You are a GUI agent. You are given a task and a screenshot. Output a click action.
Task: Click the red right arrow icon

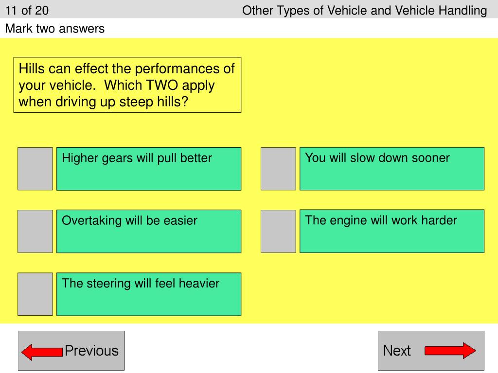pyautogui.click(x=450, y=351)
